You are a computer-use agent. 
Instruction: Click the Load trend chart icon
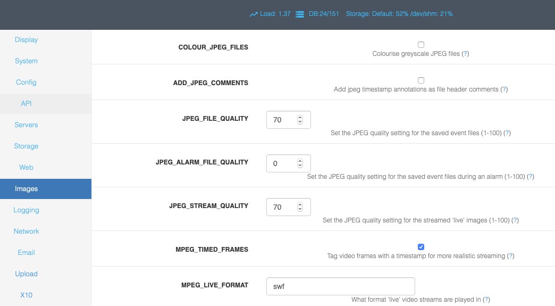tap(254, 14)
